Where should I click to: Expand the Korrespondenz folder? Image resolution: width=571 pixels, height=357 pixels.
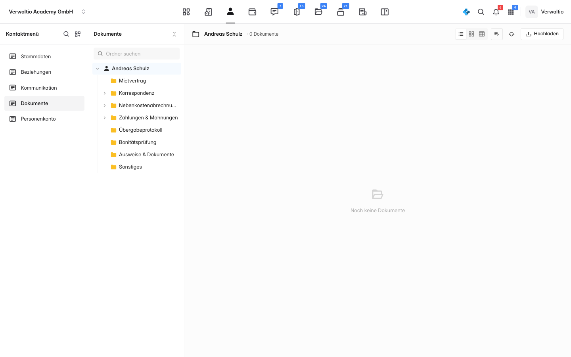click(x=105, y=93)
